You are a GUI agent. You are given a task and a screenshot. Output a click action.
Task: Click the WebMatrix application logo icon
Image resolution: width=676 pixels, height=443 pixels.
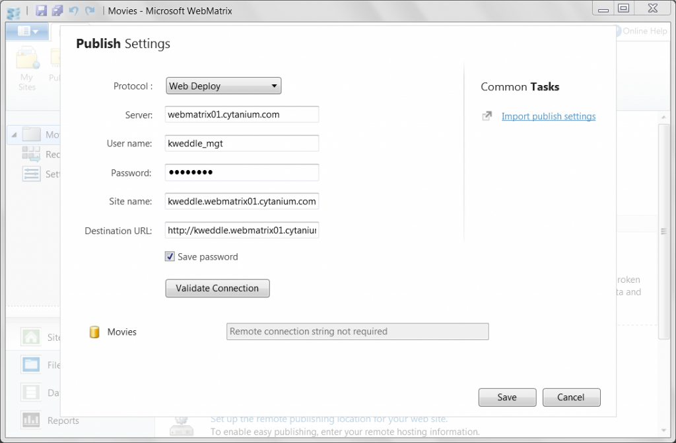pyautogui.click(x=13, y=12)
